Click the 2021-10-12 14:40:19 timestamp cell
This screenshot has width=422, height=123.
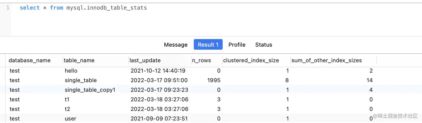(158, 71)
